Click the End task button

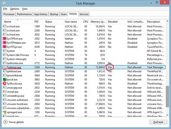158,122
